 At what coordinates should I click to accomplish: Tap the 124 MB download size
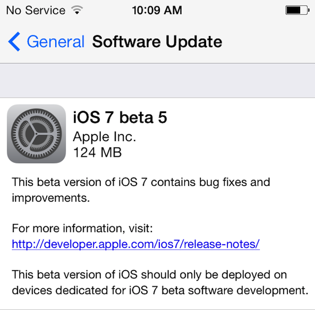click(97, 152)
